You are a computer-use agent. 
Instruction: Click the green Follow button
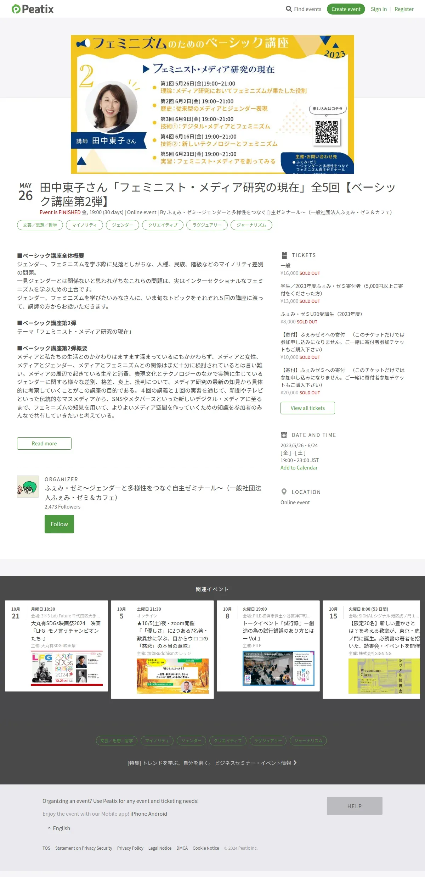(59, 524)
